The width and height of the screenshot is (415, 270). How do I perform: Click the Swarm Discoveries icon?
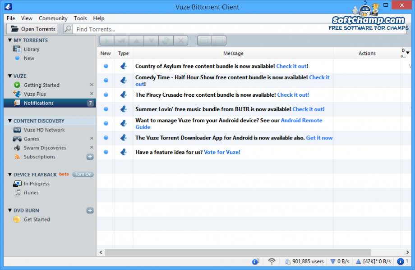pos(17,148)
